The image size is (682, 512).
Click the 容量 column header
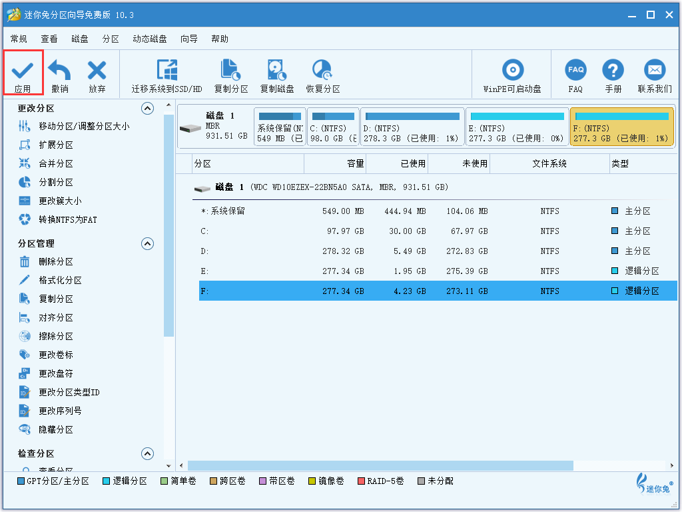click(335, 164)
